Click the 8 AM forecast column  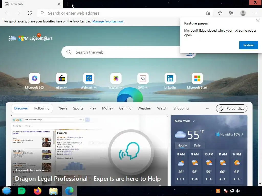pos(181,166)
